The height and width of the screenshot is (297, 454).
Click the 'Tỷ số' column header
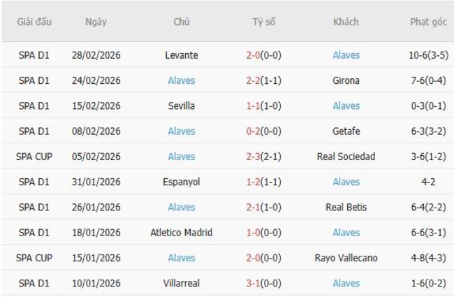[264, 22]
